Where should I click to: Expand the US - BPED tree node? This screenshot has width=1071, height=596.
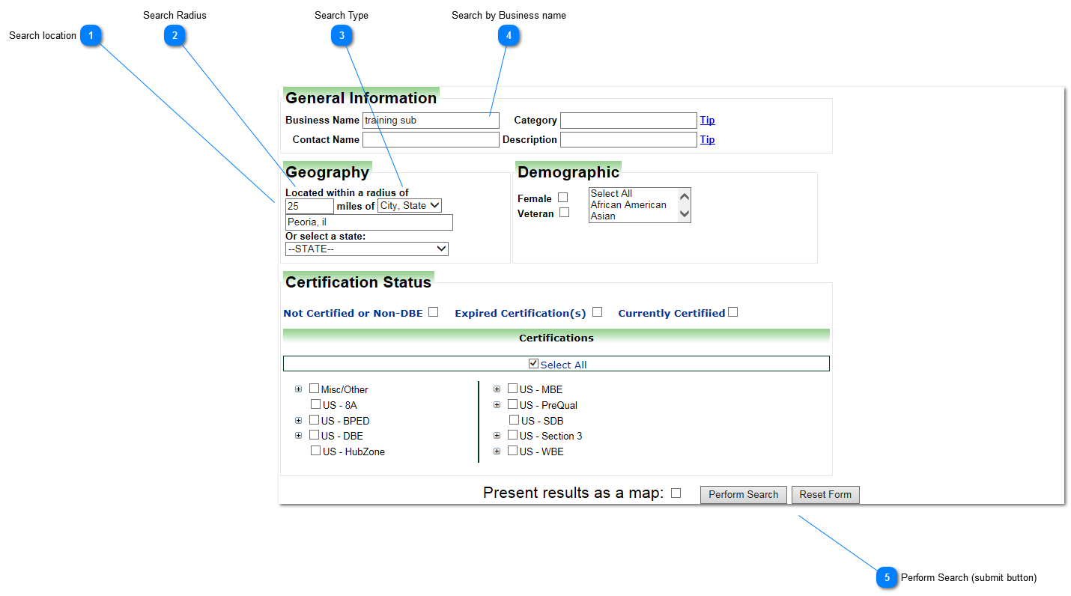pos(298,421)
